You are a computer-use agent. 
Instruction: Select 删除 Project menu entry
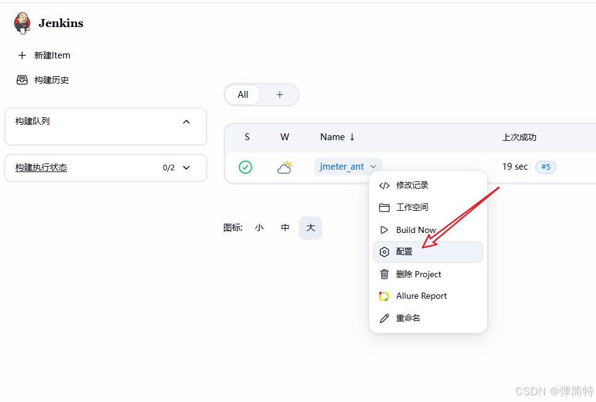[428, 274]
